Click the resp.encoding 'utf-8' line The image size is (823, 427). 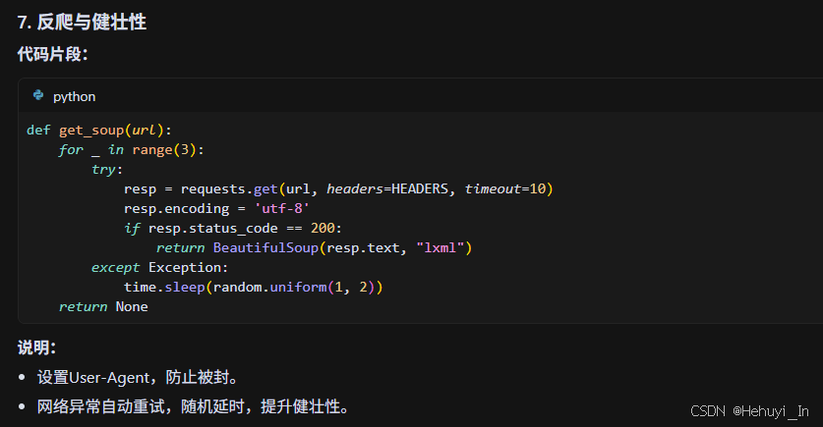point(217,208)
